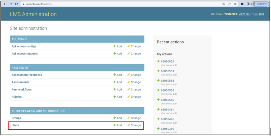The image size is (271, 136).
Task: Click the browser back arrow icon
Action: coord(5,4)
